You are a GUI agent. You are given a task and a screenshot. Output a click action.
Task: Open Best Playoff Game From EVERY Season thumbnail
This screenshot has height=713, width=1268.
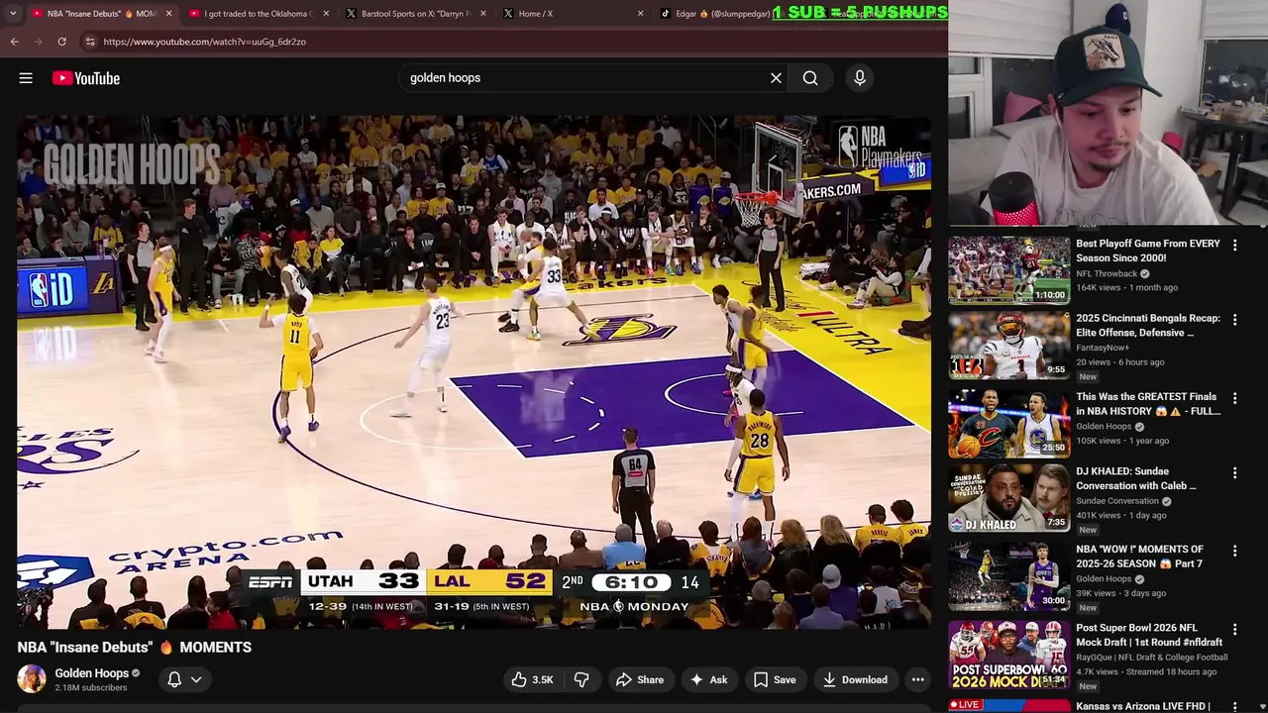tap(1009, 269)
